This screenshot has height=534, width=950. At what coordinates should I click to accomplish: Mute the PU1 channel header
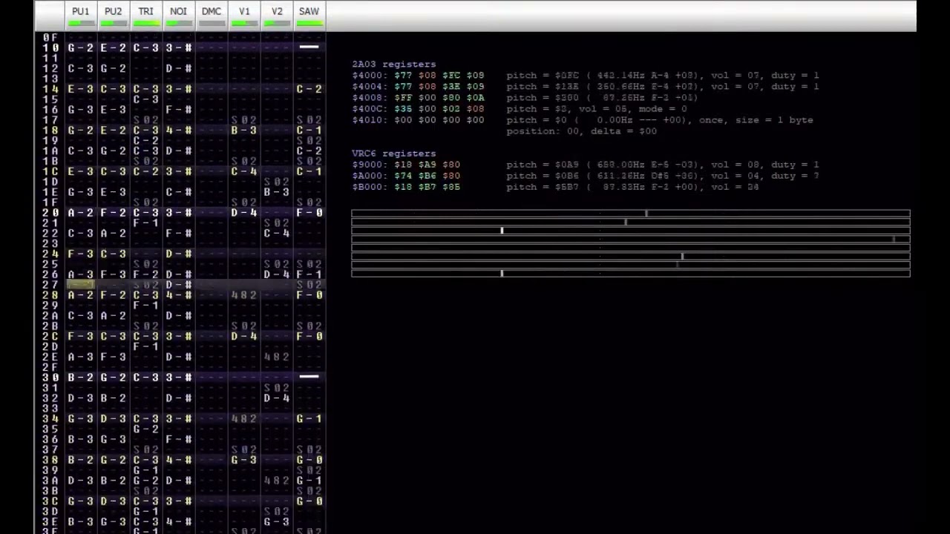click(x=80, y=15)
